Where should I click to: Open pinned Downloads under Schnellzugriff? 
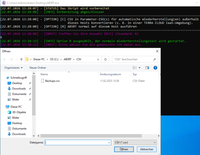pos(19,89)
